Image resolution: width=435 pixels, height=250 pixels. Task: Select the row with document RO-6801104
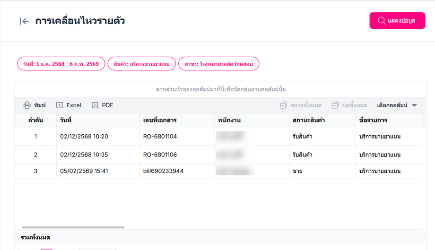click(160, 137)
